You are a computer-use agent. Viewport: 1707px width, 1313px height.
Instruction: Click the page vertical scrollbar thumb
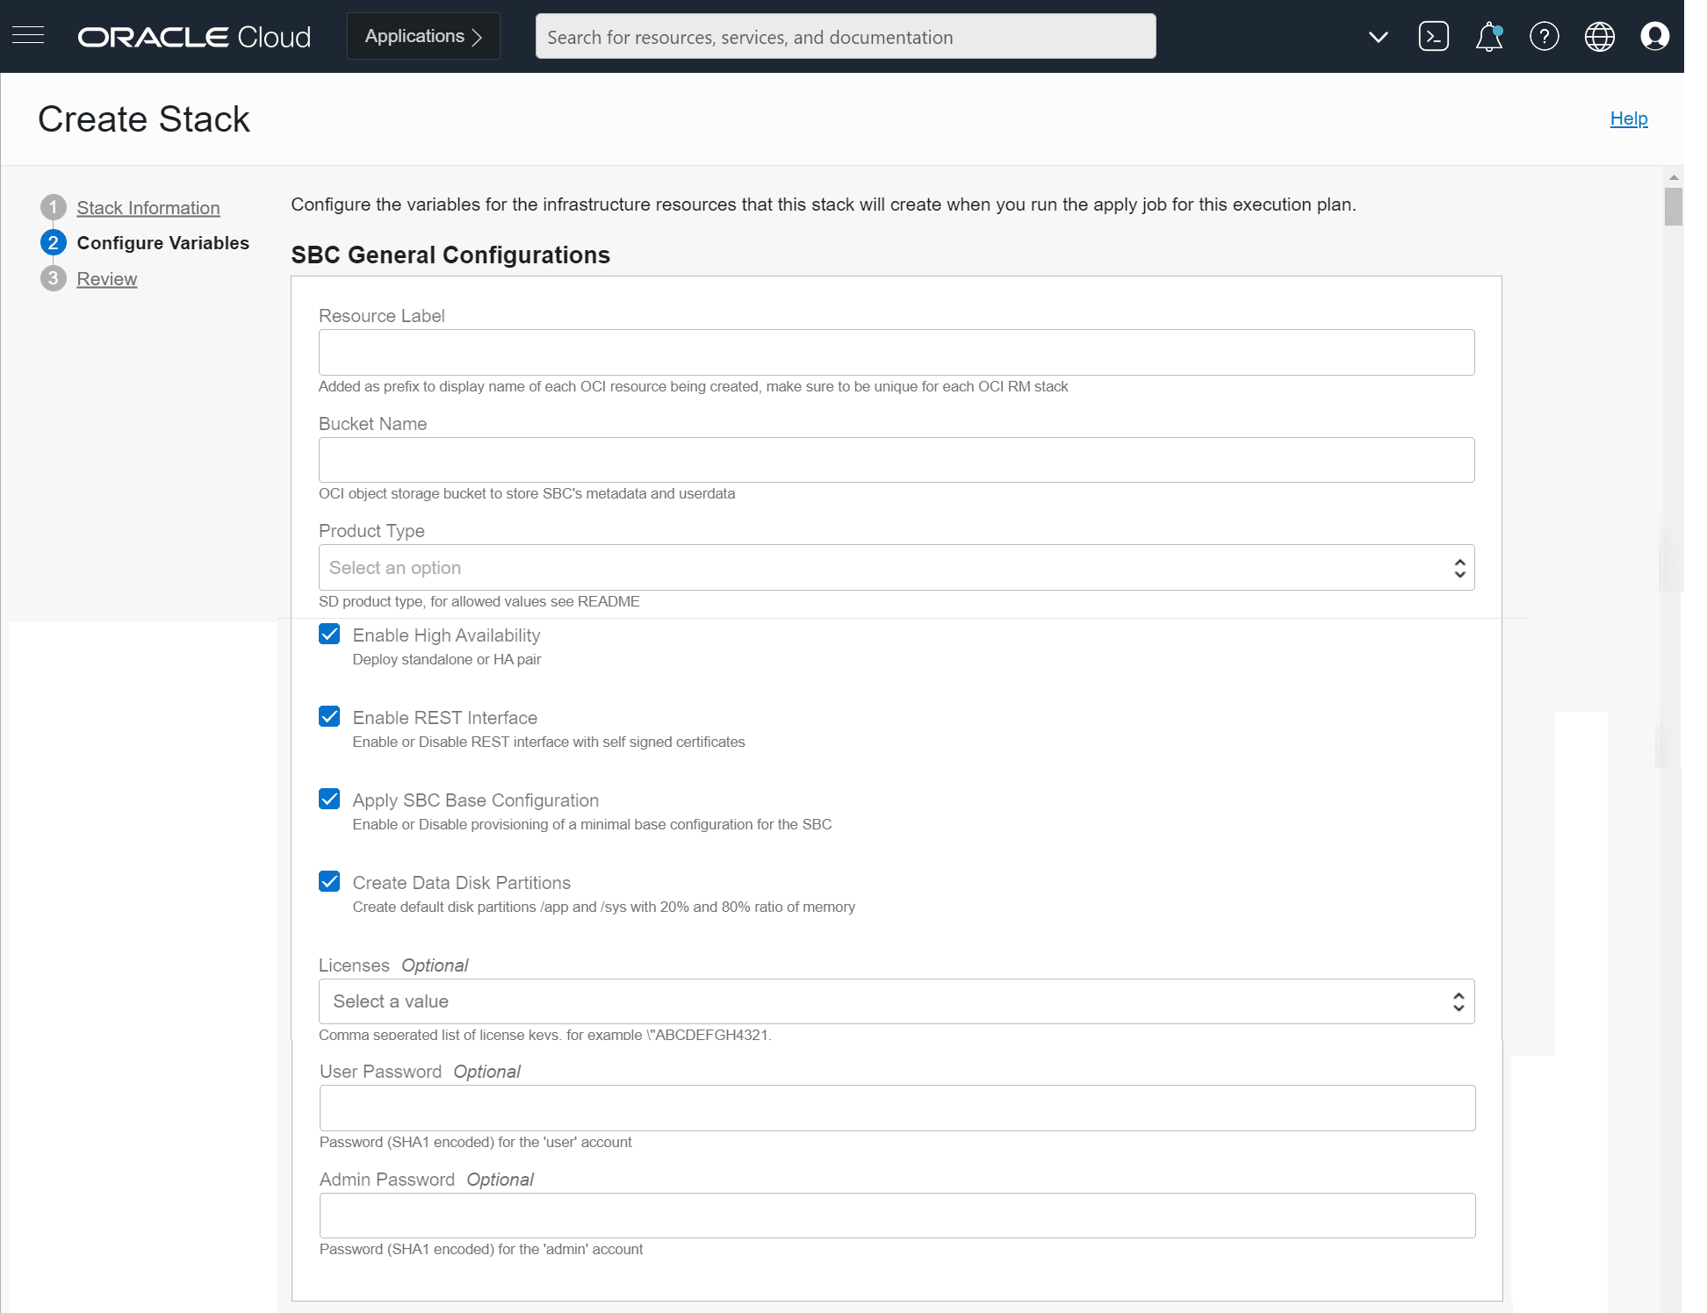1673,206
